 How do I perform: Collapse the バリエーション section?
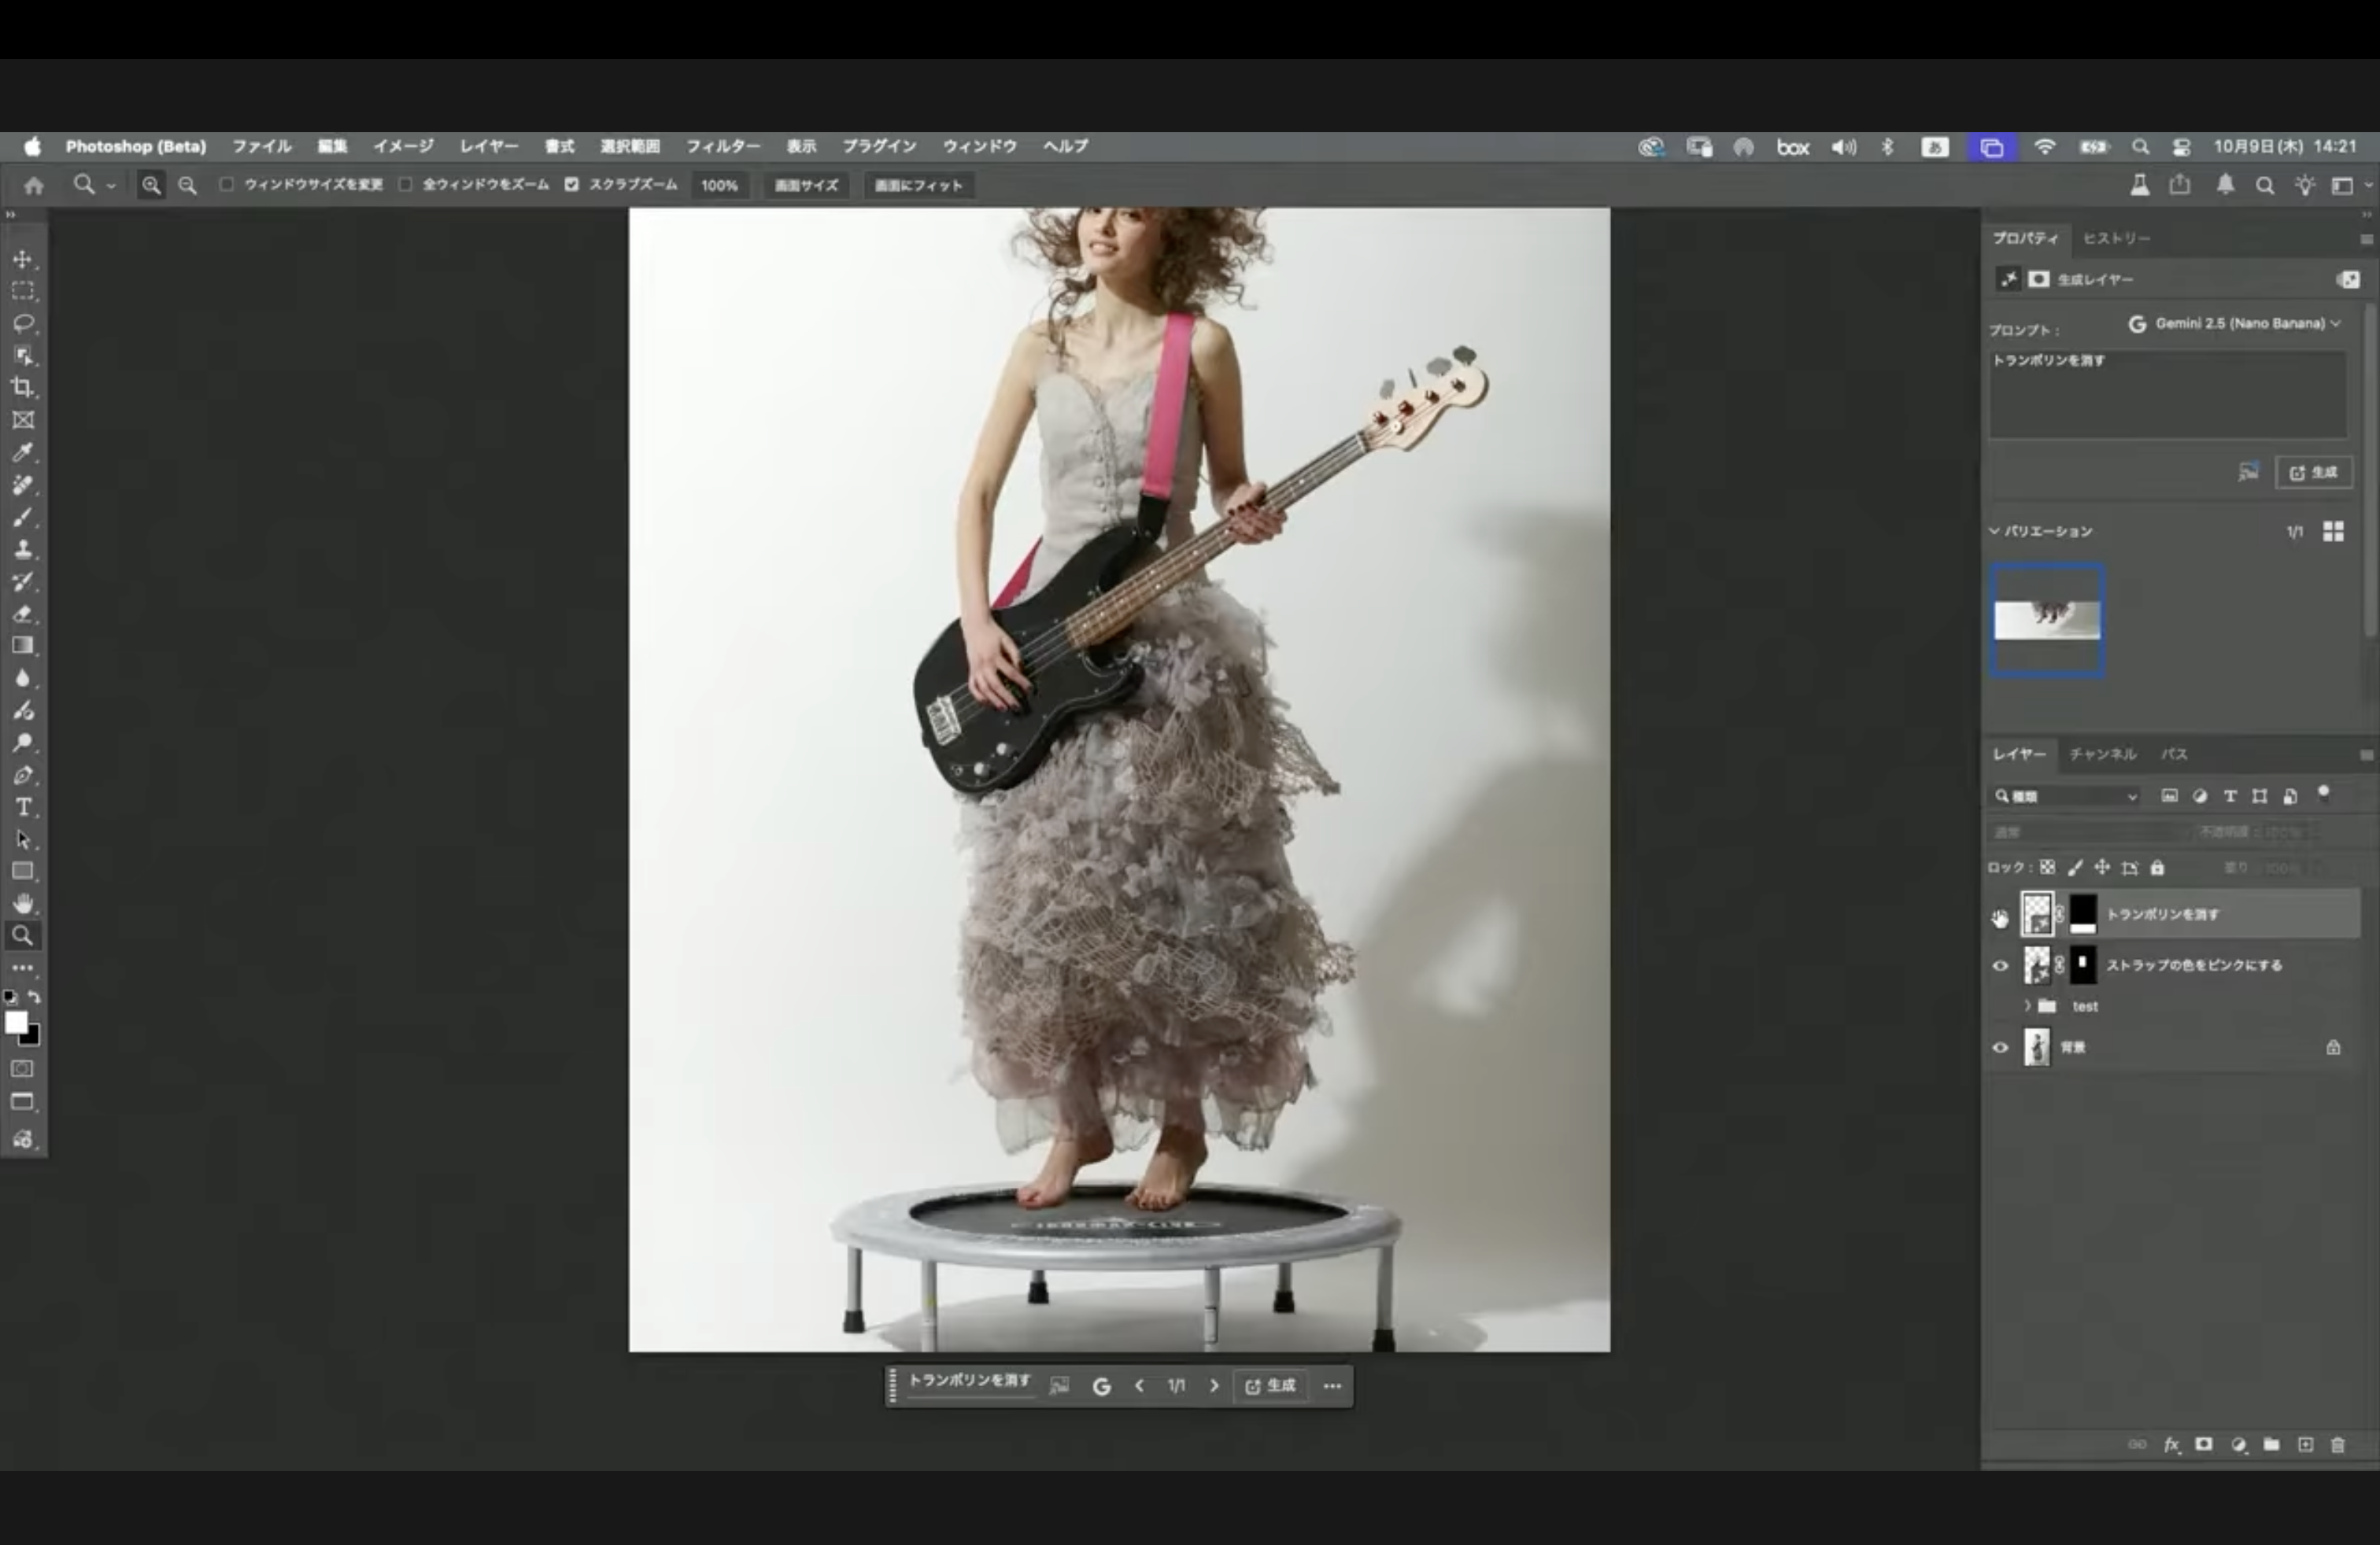tap(1994, 532)
